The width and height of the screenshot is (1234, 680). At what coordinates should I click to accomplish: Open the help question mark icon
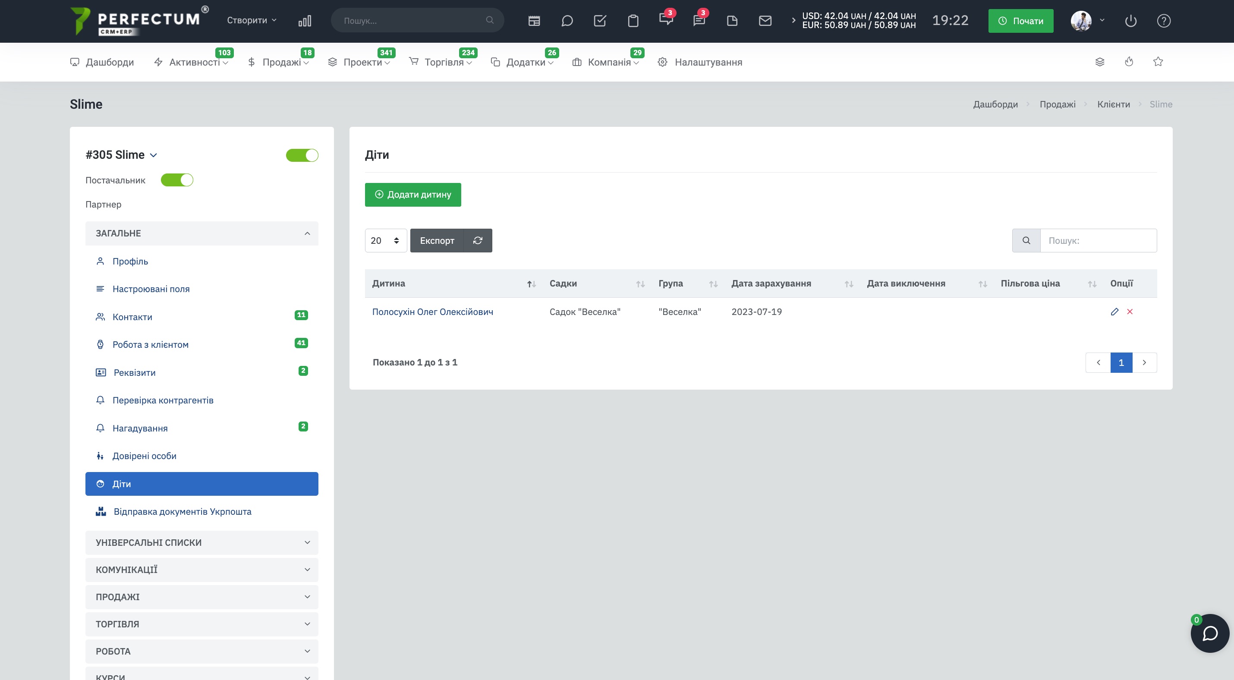pyautogui.click(x=1164, y=21)
